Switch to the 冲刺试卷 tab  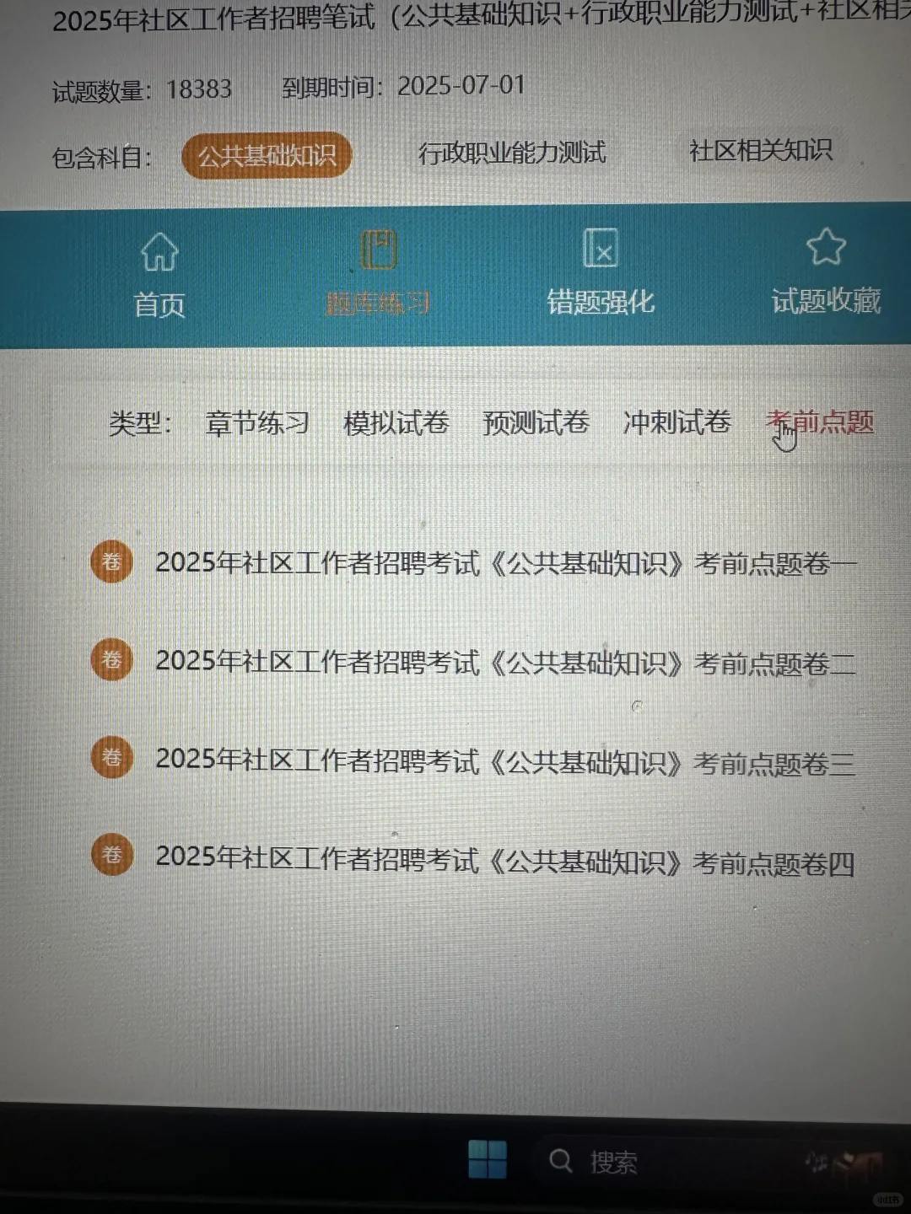[677, 424]
